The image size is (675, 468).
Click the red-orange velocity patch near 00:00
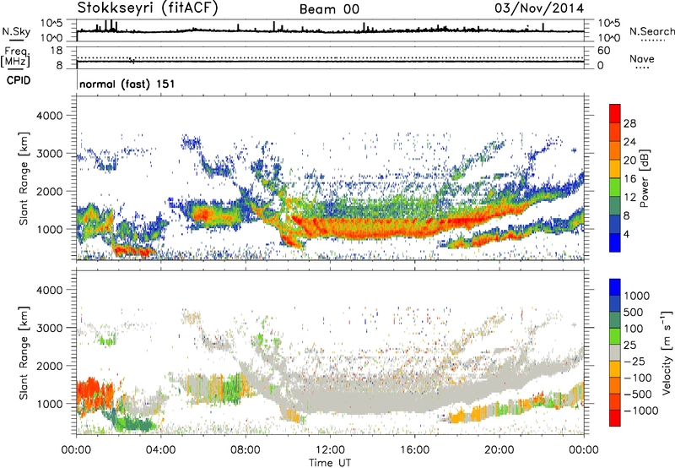pos(94,393)
